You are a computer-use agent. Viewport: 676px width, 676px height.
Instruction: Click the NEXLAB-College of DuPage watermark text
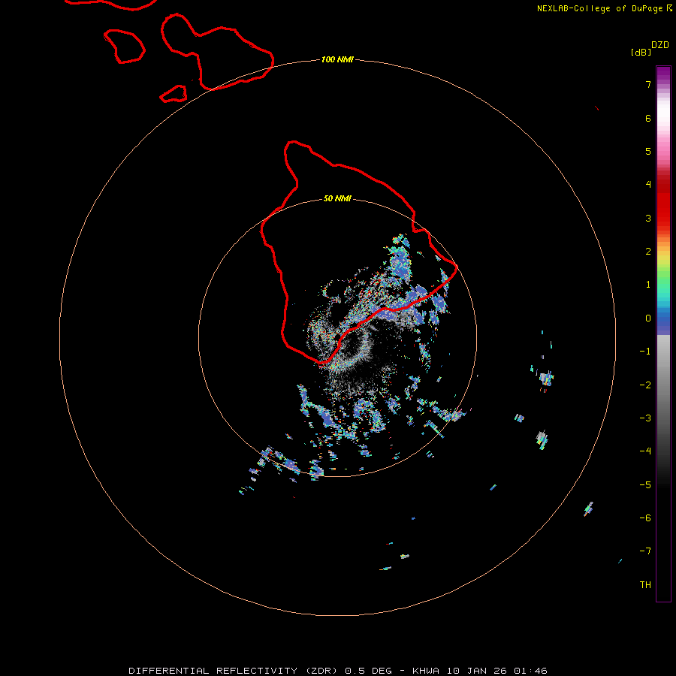tap(605, 8)
